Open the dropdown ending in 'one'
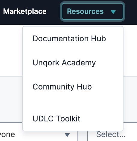137x141 pixels. [38, 135]
